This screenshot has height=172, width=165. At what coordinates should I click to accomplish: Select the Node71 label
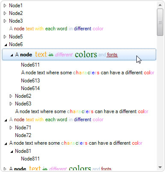pyautogui.click(x=23, y=128)
